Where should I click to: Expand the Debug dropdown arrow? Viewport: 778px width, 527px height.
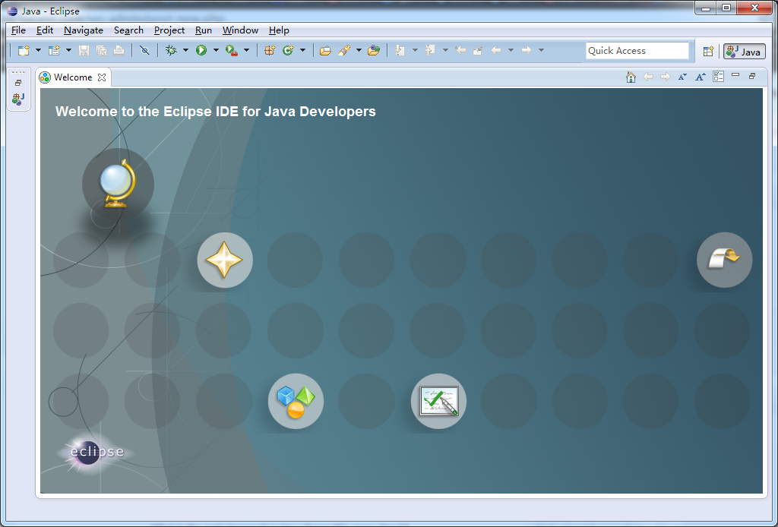point(185,51)
